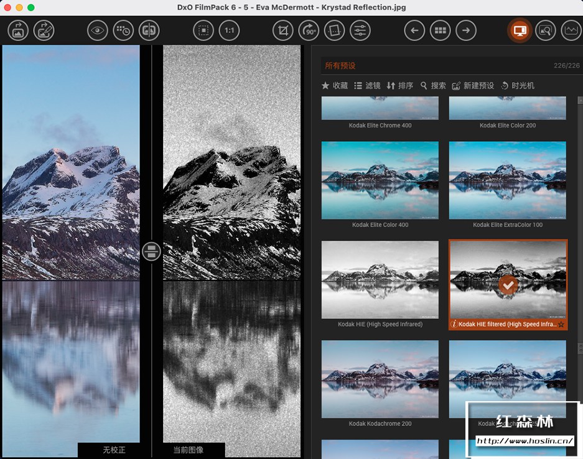Open the loupe image inspection panel icon
The width and height of the screenshot is (583, 459).
546,30
